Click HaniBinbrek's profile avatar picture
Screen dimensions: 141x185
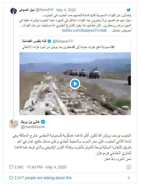[x=14, y=124]
